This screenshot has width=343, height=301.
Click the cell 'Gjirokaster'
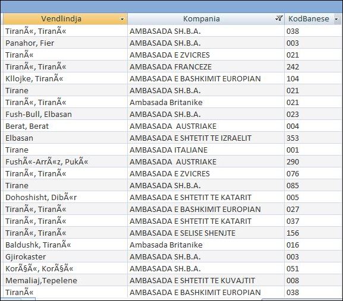[65, 256]
